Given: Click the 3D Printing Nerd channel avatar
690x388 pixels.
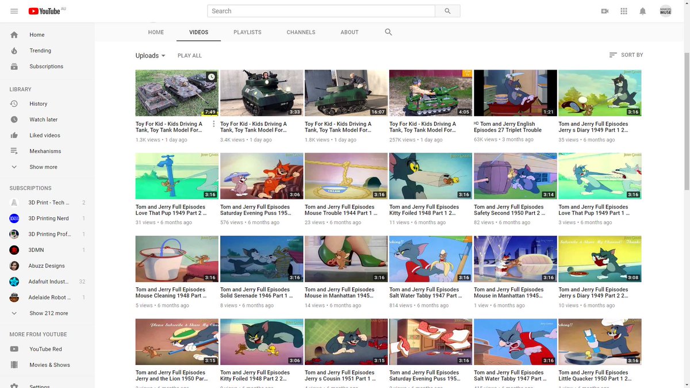Looking at the screenshot, I should pyautogui.click(x=14, y=218).
